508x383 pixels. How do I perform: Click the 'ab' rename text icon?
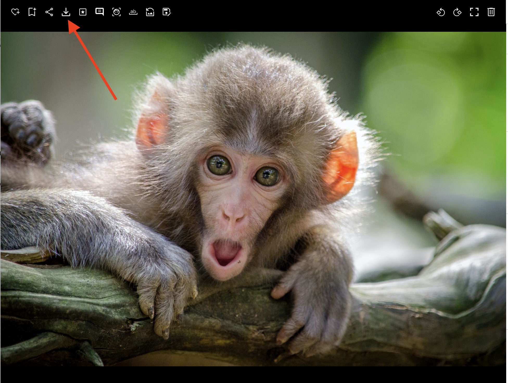133,12
